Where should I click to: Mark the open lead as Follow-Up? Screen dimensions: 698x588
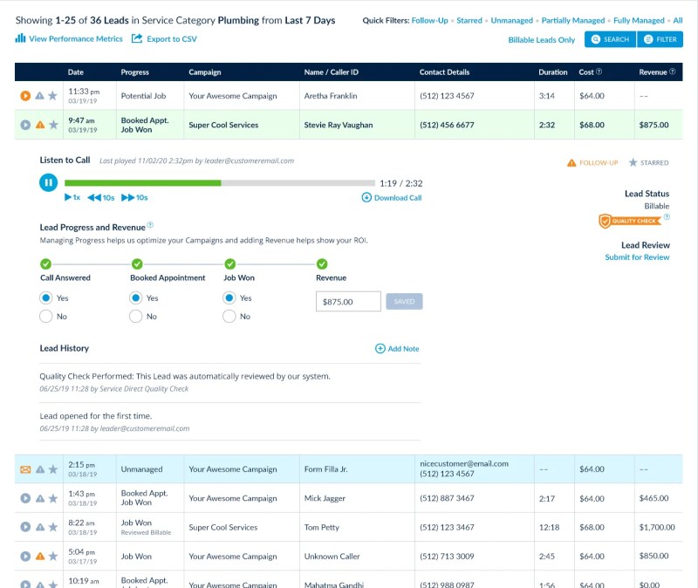coord(592,163)
